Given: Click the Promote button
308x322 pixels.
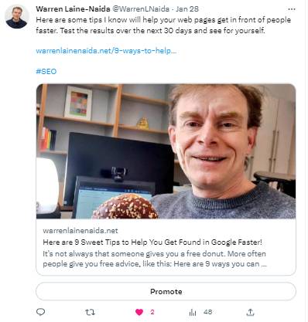Looking at the screenshot, I should click(166, 291).
